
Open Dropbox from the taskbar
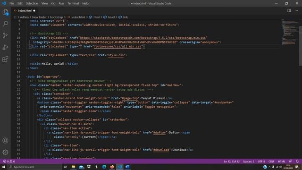89,167
